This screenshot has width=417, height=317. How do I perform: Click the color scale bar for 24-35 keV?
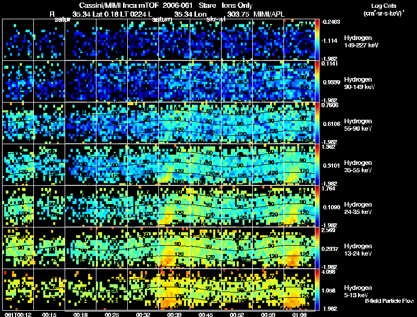[317, 206]
